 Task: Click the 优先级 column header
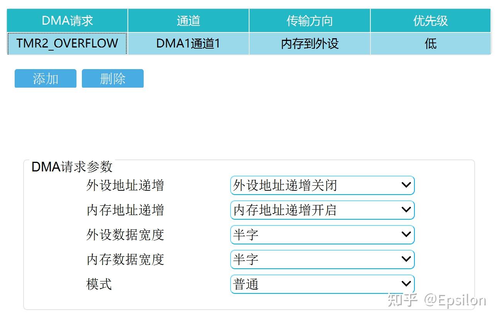click(431, 20)
